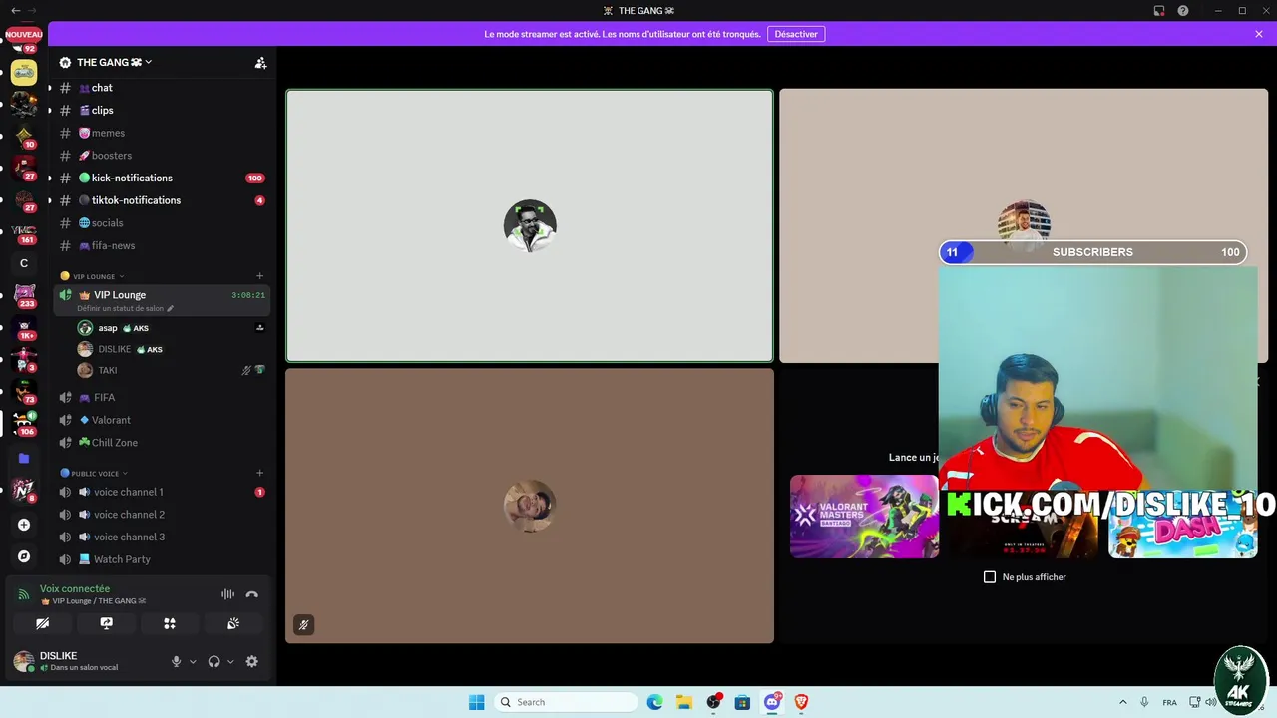
Task: Open OBS Studio from taskbar
Action: 713,702
